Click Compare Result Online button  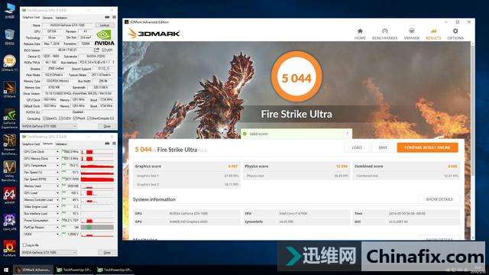pos(428,147)
